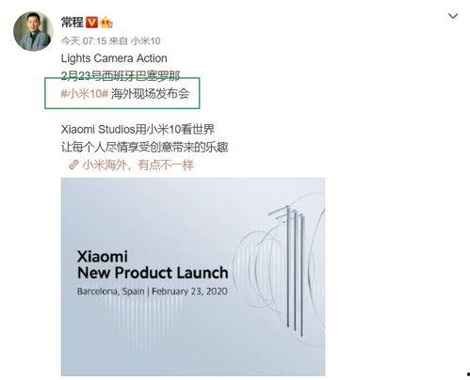Click the membership crown badge icon
The width and height of the screenshot is (470, 380).
106,23
